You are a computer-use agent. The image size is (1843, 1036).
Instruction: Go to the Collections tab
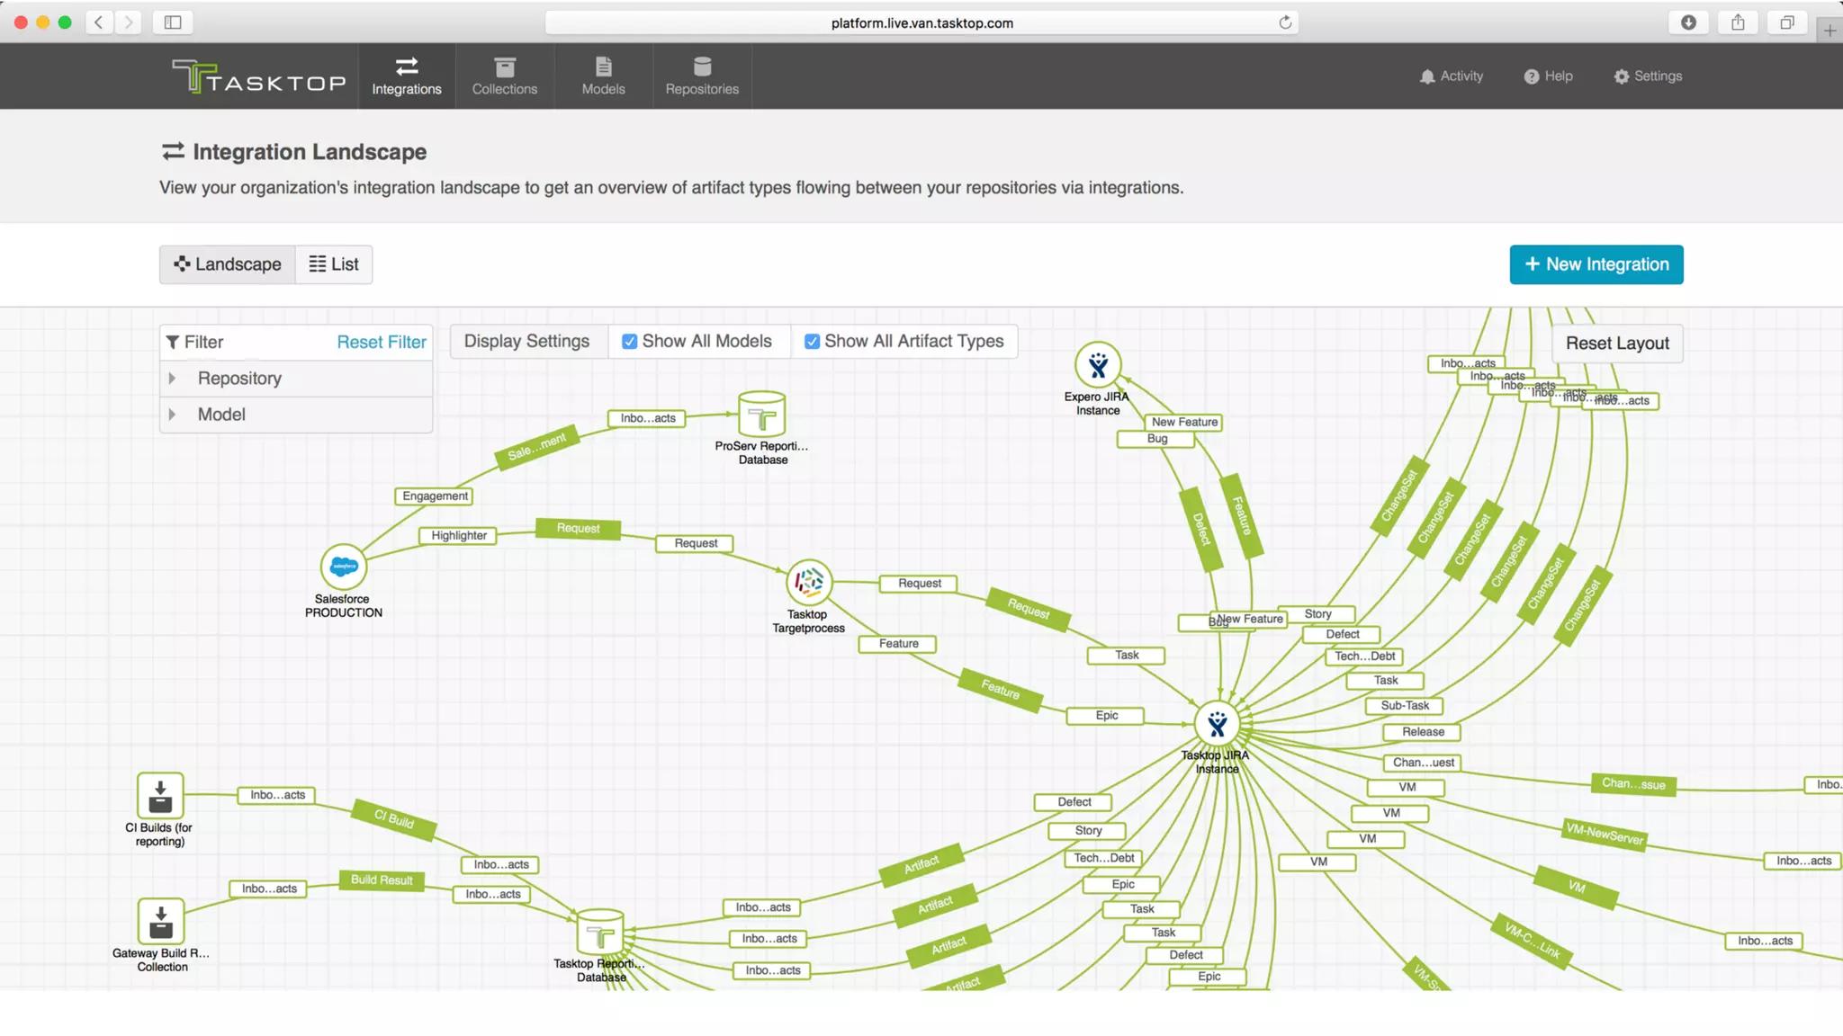pos(504,76)
